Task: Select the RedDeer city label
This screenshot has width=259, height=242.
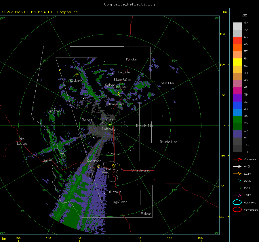Action: tap(122, 87)
